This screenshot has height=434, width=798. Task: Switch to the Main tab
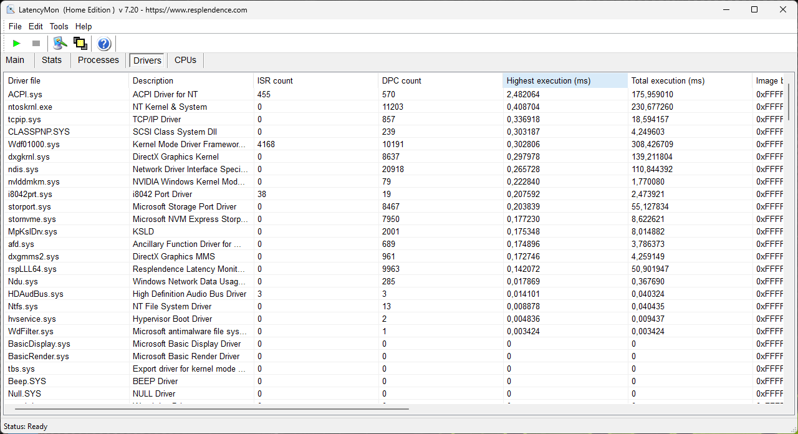[15, 60]
